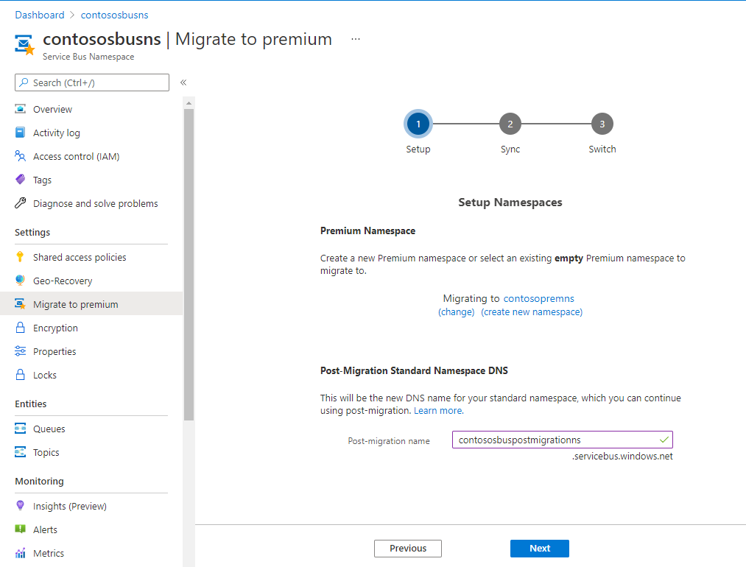Open the Topics entity list
746x567 pixels.
49,452
